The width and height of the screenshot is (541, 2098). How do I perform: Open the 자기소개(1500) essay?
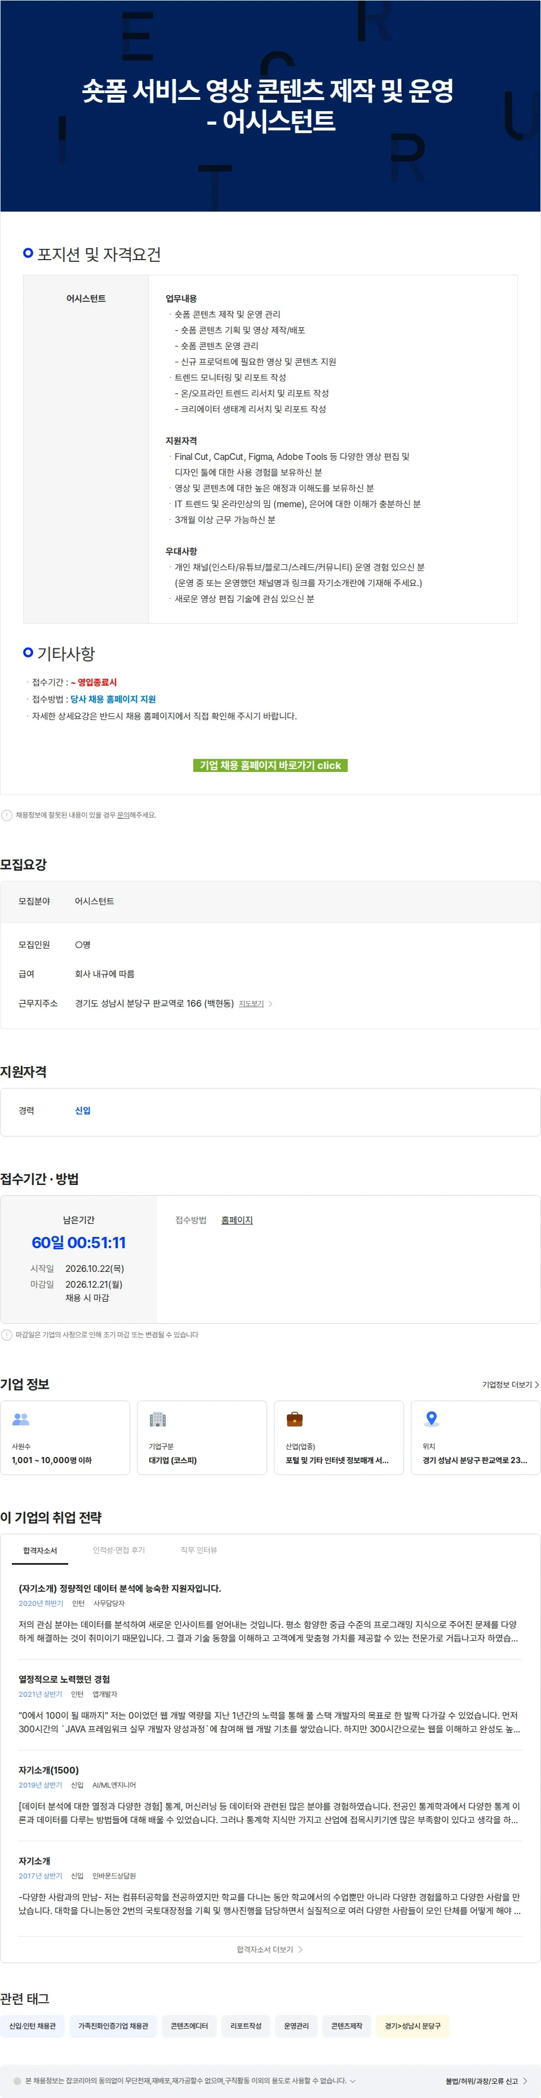(49, 1770)
